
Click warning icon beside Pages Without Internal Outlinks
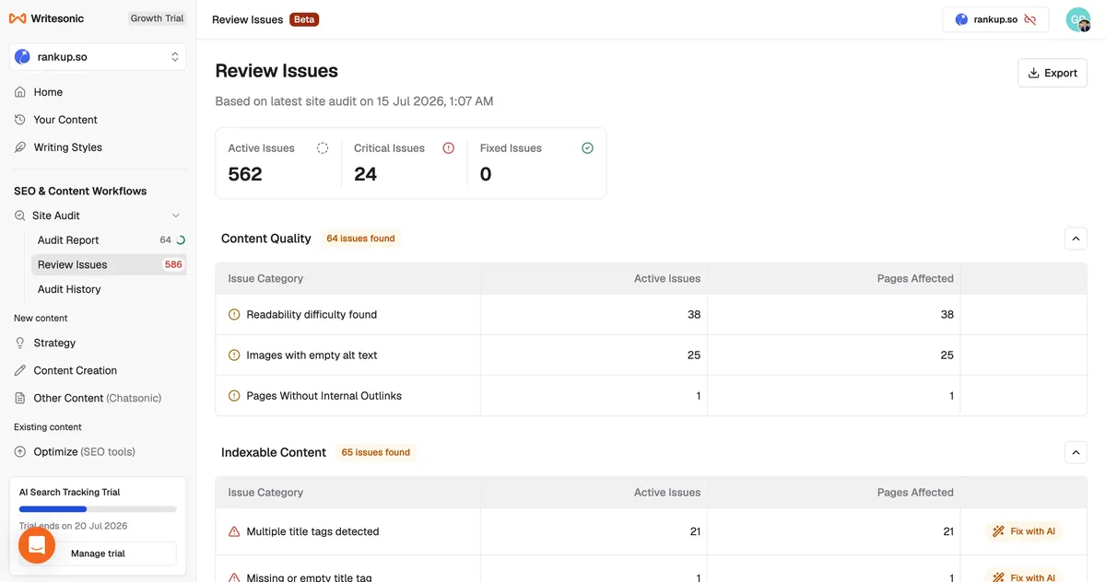coord(234,395)
